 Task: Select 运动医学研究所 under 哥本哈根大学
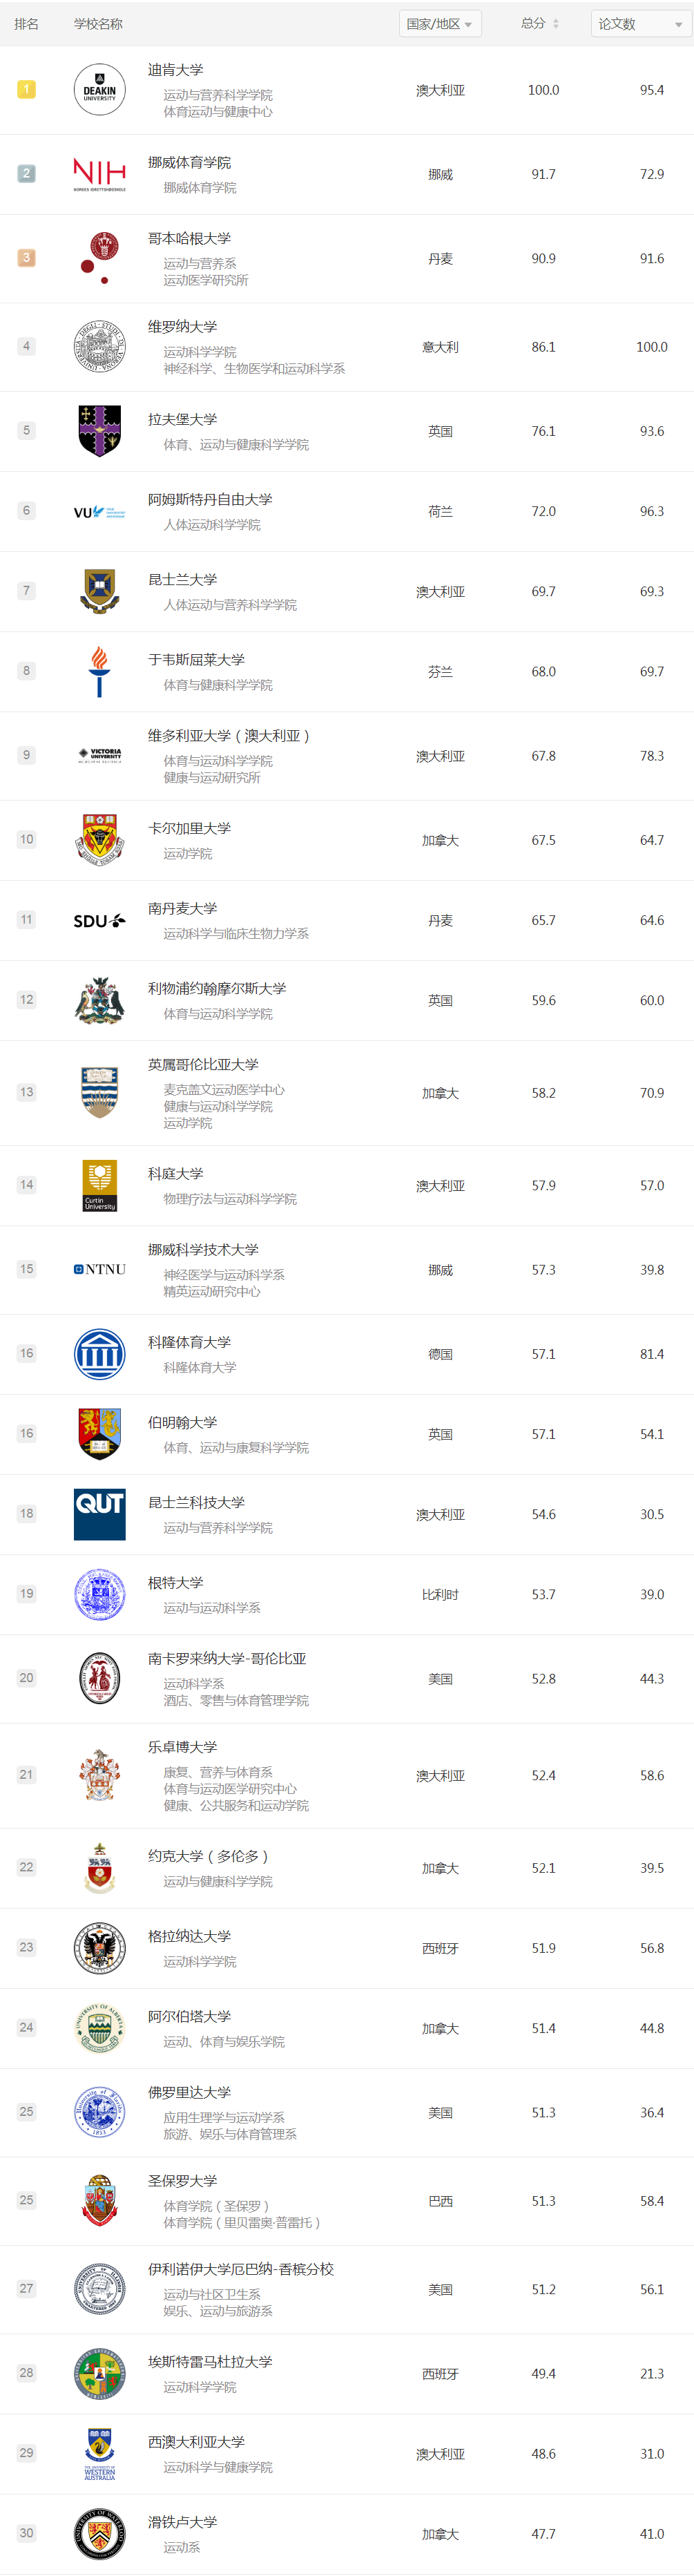tap(206, 281)
